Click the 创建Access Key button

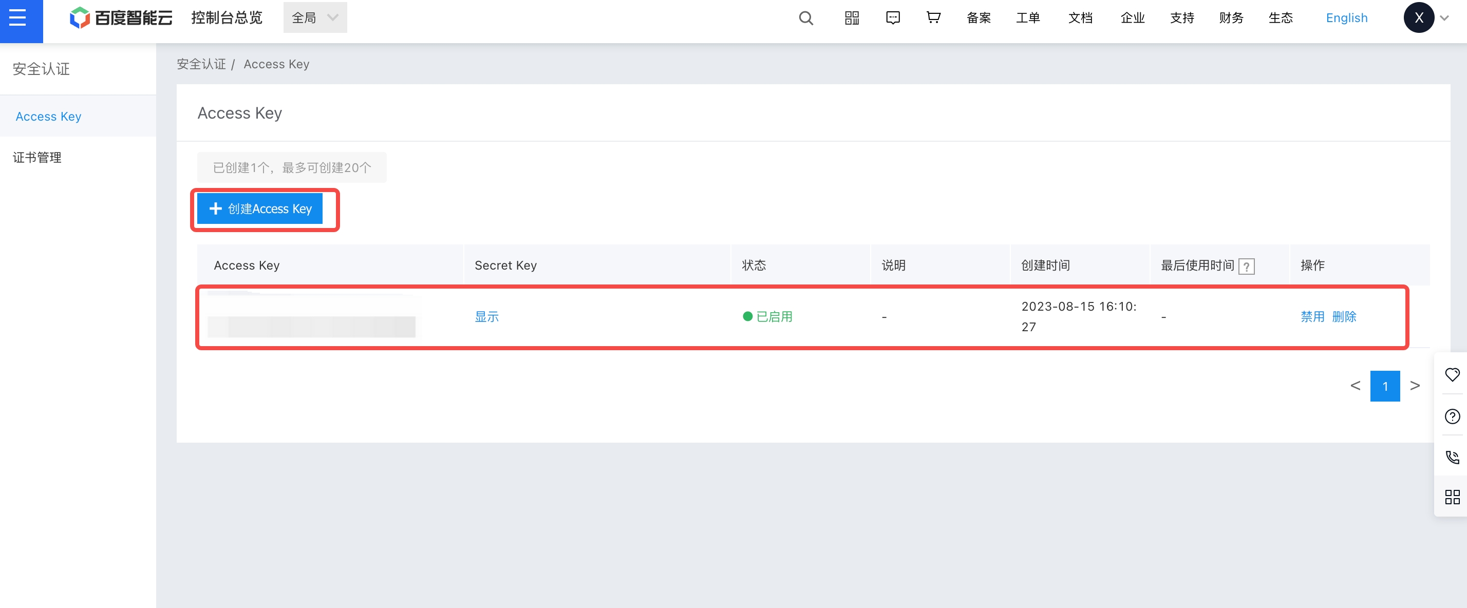pos(260,209)
